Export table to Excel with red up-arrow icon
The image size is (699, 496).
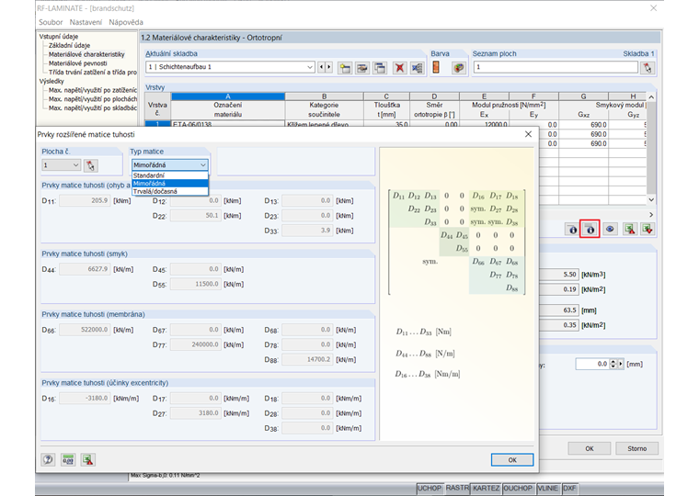tap(629, 230)
